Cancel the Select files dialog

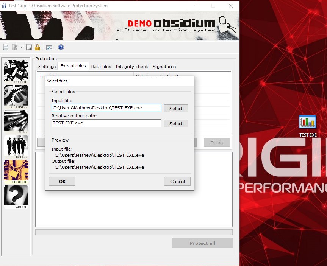point(177,181)
